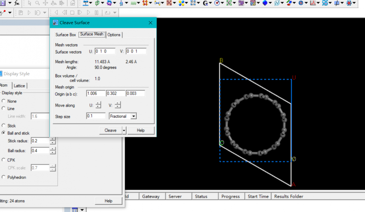Screen dimensions: 365x212
Task: Click the red-blue atom cluster module icon
Action: [x=349, y=3]
